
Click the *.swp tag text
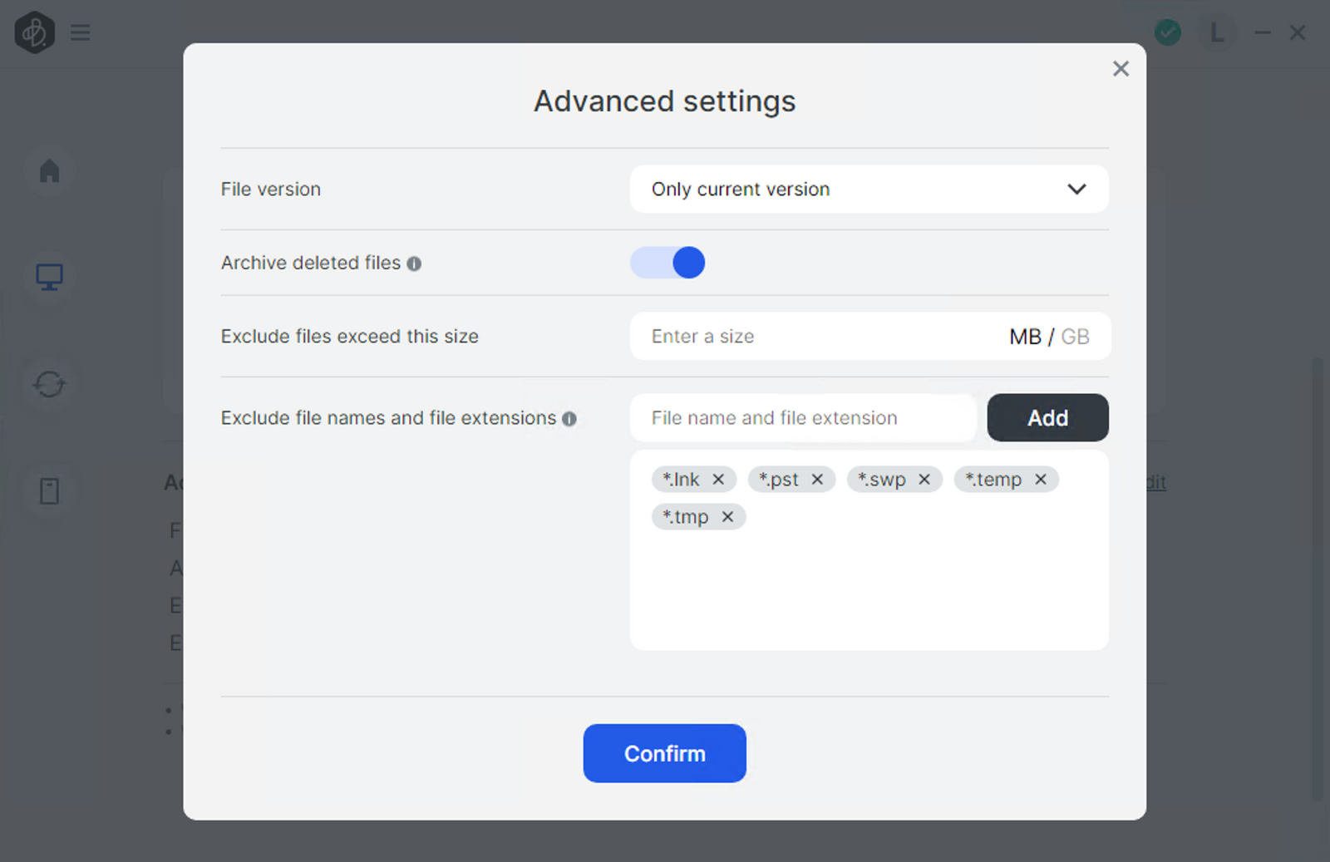[x=882, y=480]
